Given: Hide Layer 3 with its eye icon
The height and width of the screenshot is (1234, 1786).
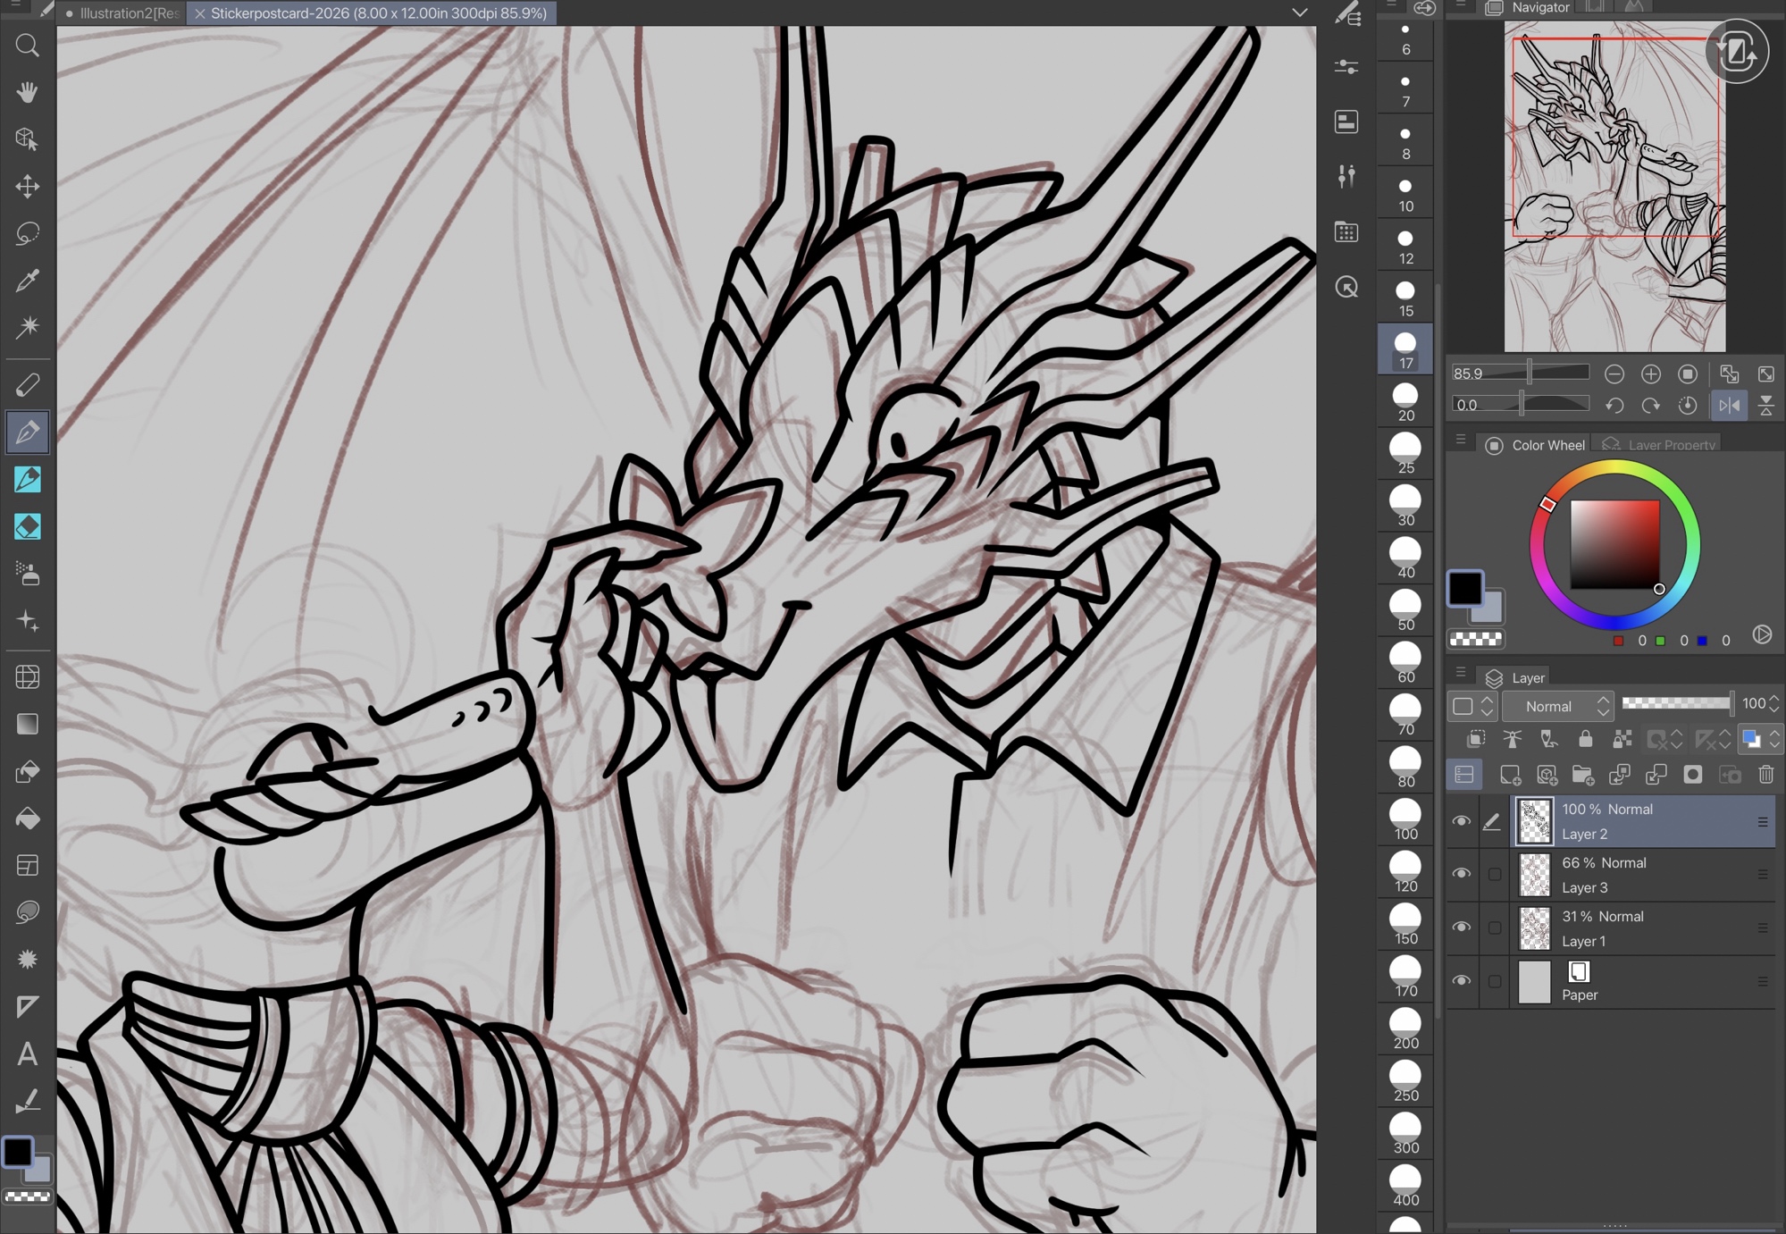Looking at the screenshot, I should pyautogui.click(x=1462, y=874).
